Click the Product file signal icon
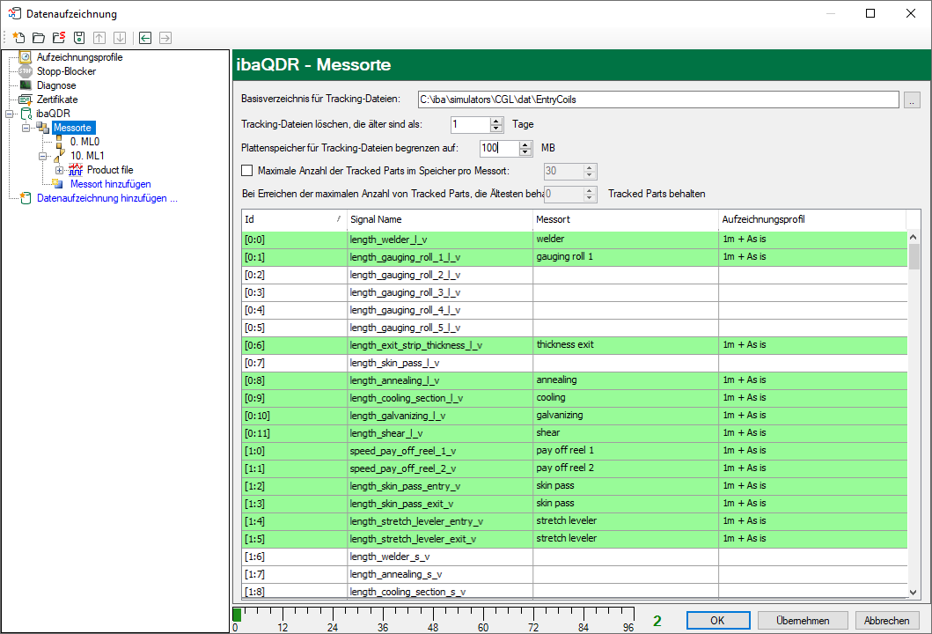This screenshot has height=634, width=932. pos(76,170)
